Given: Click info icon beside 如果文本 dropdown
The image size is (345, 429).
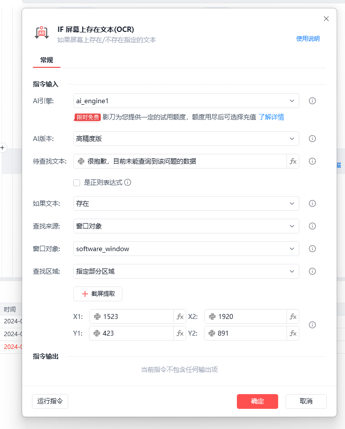Looking at the screenshot, I should click(x=312, y=203).
